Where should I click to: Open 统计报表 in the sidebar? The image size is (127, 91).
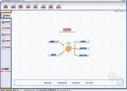(x=6, y=34)
